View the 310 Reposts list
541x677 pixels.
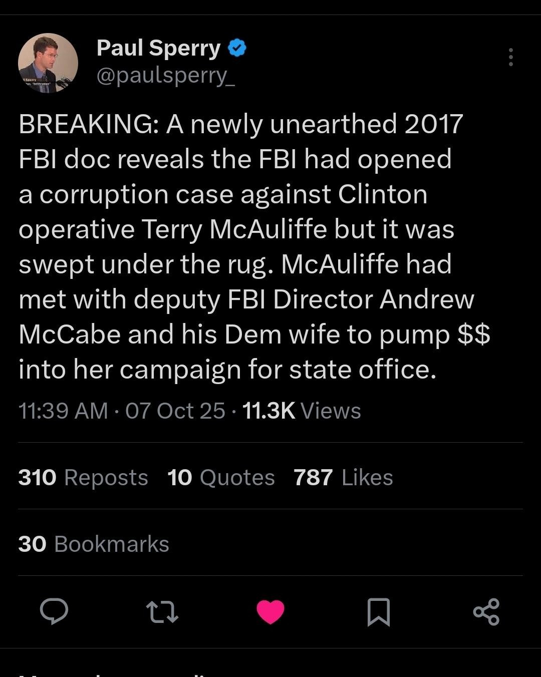click(83, 477)
